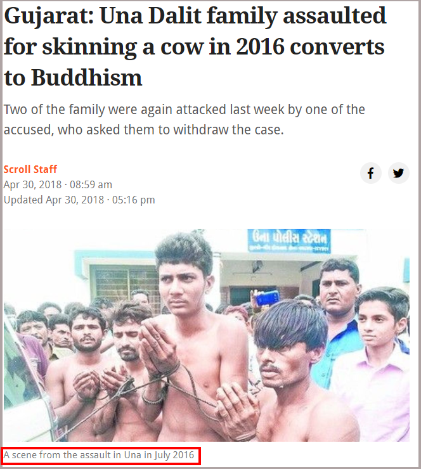Click the blue mobile phone held up in photo

[268, 298]
